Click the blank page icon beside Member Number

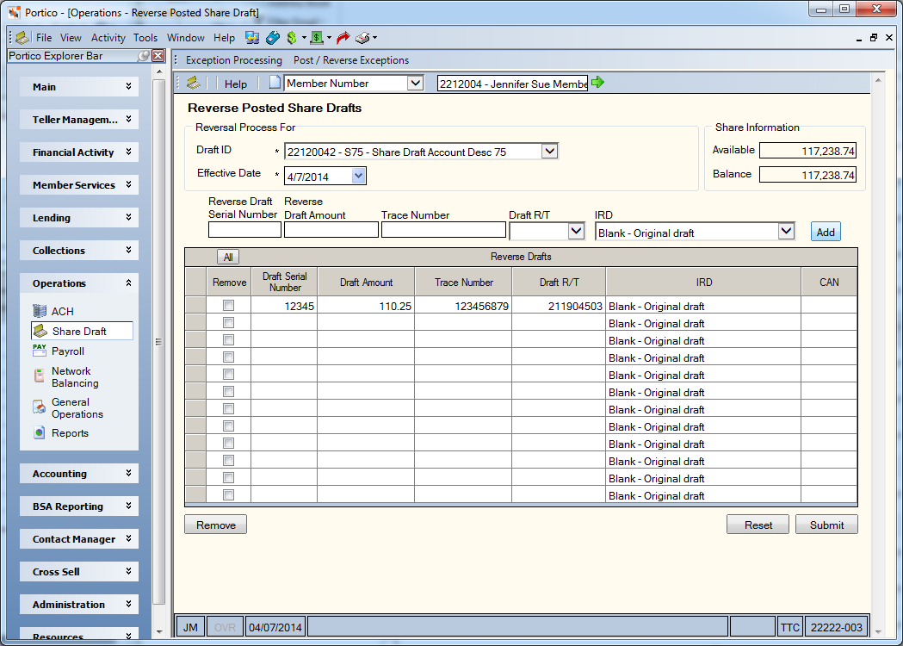point(275,83)
